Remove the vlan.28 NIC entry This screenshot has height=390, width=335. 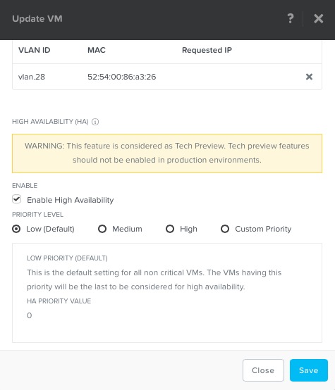point(309,77)
